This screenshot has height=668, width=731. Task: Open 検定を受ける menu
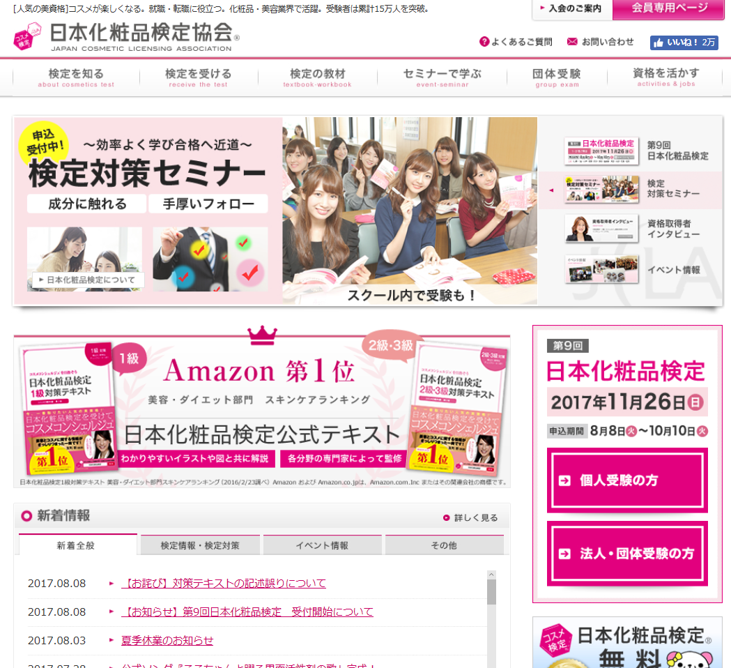coord(198,77)
